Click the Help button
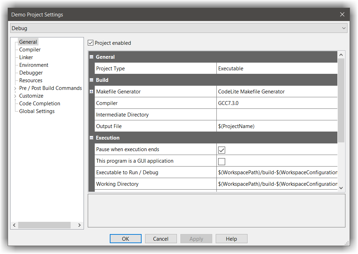358x254 pixels. coord(231,238)
